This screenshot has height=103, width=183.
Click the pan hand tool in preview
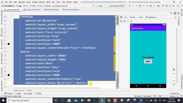tap(174, 69)
